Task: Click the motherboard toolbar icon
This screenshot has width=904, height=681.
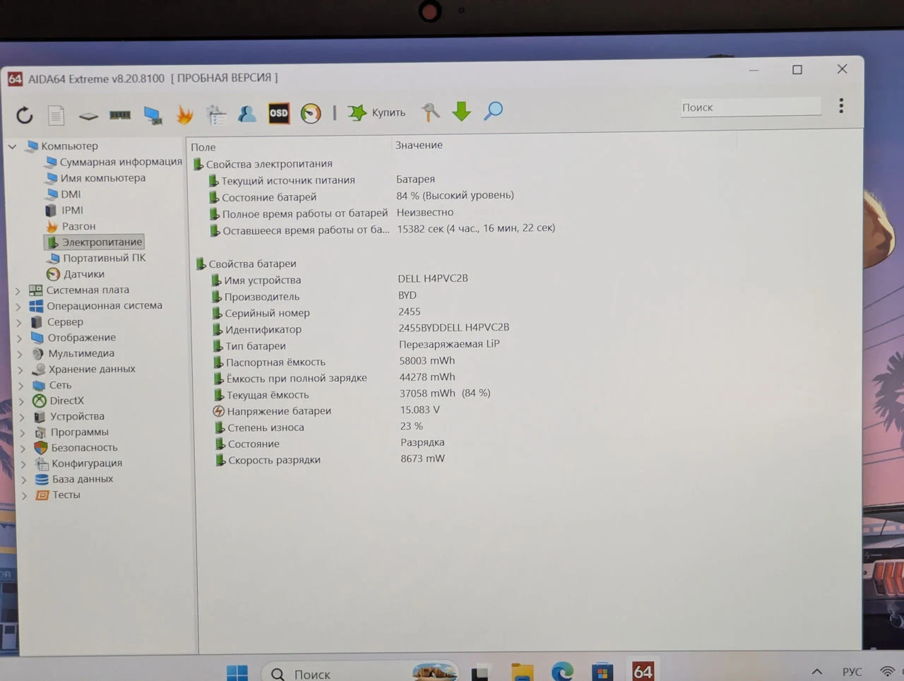Action: point(88,115)
